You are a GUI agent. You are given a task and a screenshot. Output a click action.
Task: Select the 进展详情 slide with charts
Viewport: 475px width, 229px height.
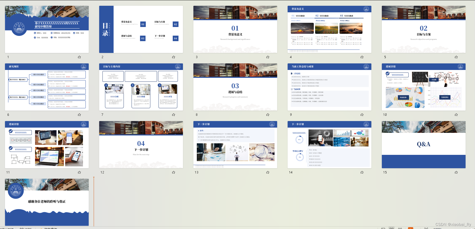[424, 87]
